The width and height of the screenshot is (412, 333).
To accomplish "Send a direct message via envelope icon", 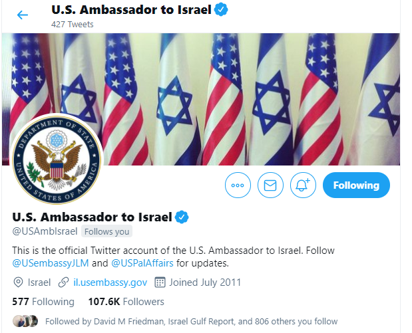I will click(x=270, y=185).
